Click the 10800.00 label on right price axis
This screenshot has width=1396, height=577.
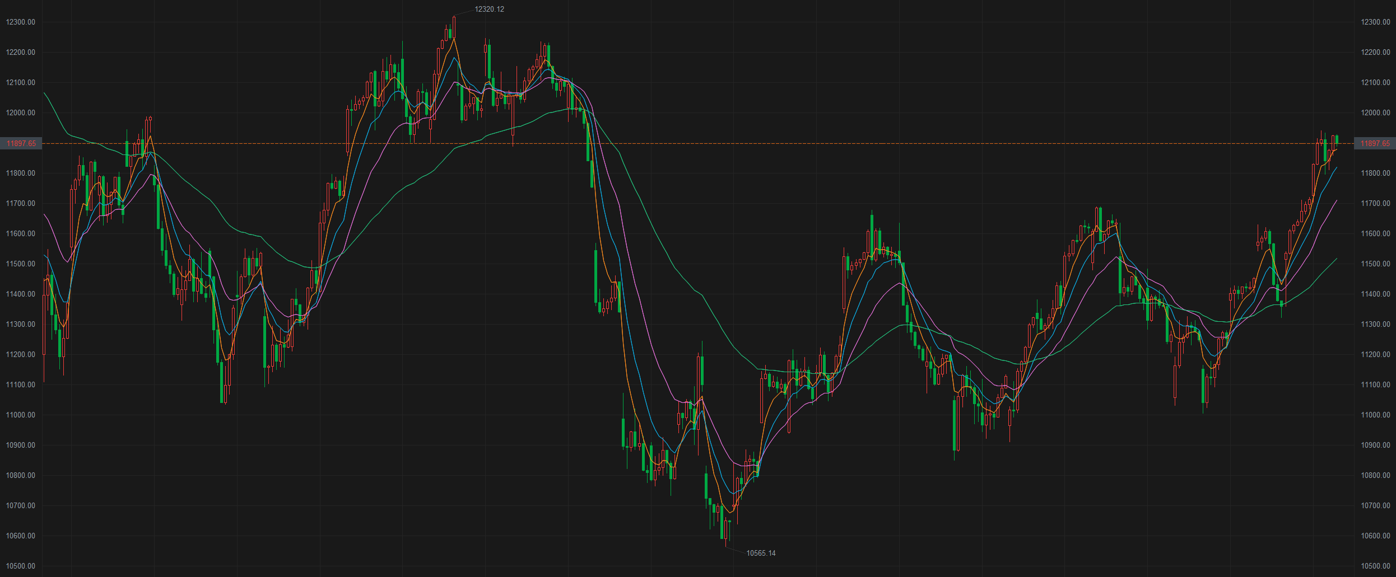pyautogui.click(x=1375, y=475)
